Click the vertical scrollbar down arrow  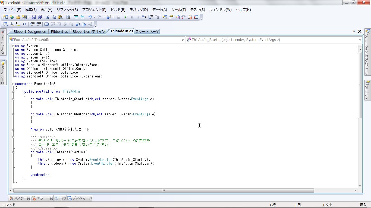pyautogui.click(x=360, y=186)
